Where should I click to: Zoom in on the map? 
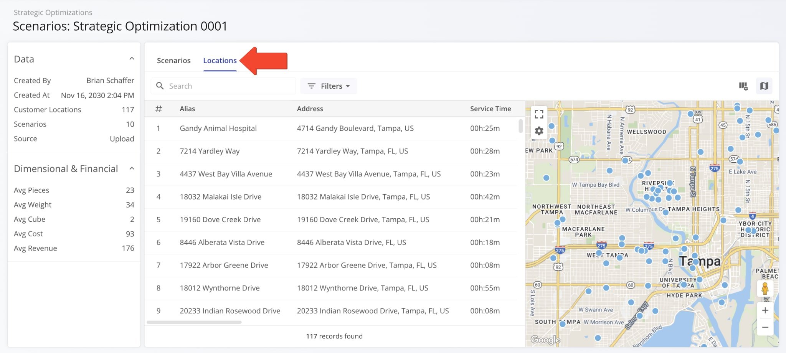click(765, 310)
